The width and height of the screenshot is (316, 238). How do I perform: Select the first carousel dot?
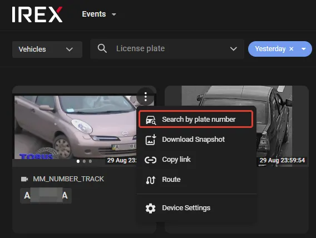tap(78, 161)
